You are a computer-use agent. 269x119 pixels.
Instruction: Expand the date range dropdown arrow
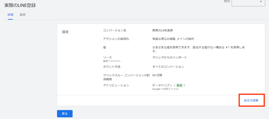pos(261,2)
